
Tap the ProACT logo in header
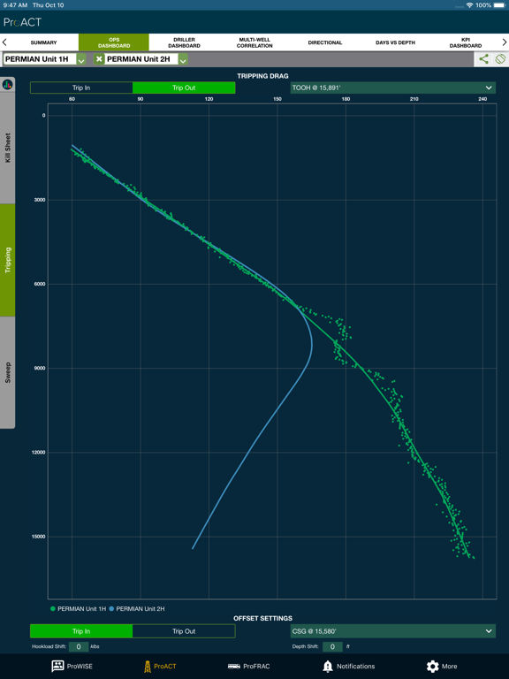(x=22, y=22)
